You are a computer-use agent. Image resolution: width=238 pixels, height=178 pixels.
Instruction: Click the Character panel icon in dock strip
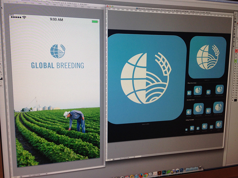point(235,26)
